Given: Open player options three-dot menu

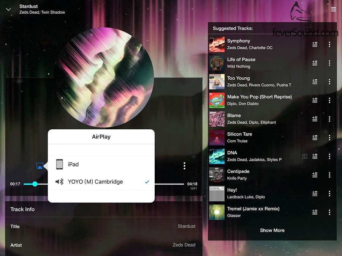Looking at the screenshot, I should click(185, 166).
